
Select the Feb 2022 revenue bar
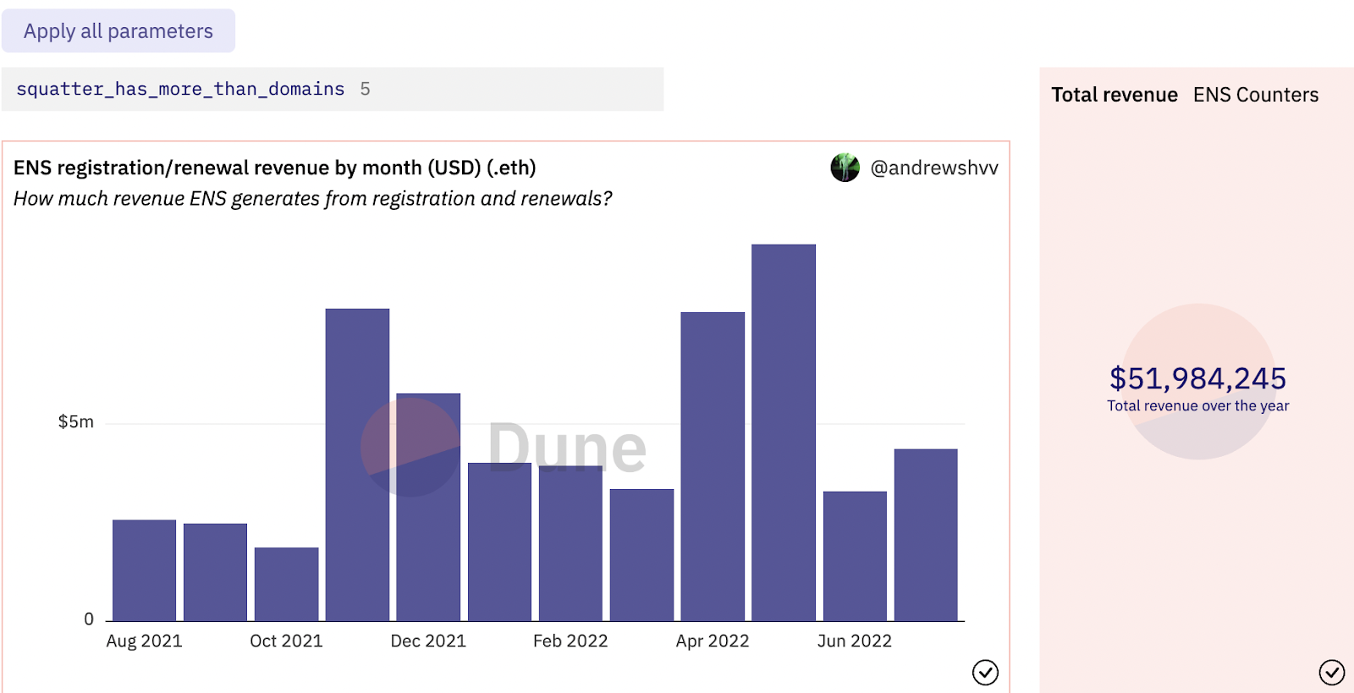570,543
